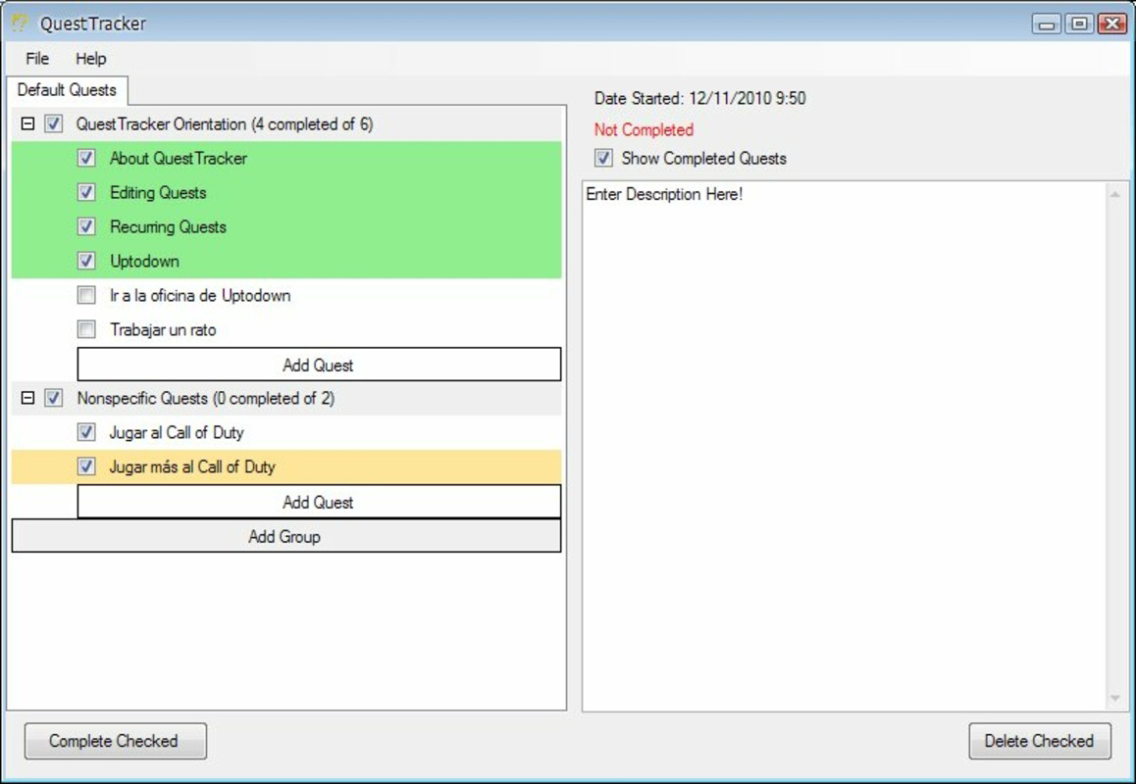
Task: Click the description scrollbar up arrow
Action: (x=1115, y=194)
